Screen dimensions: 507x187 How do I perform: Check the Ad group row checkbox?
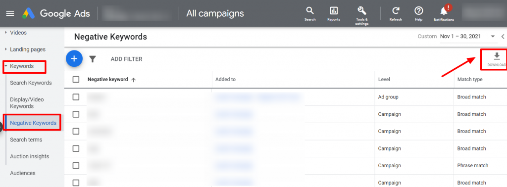[x=76, y=97]
